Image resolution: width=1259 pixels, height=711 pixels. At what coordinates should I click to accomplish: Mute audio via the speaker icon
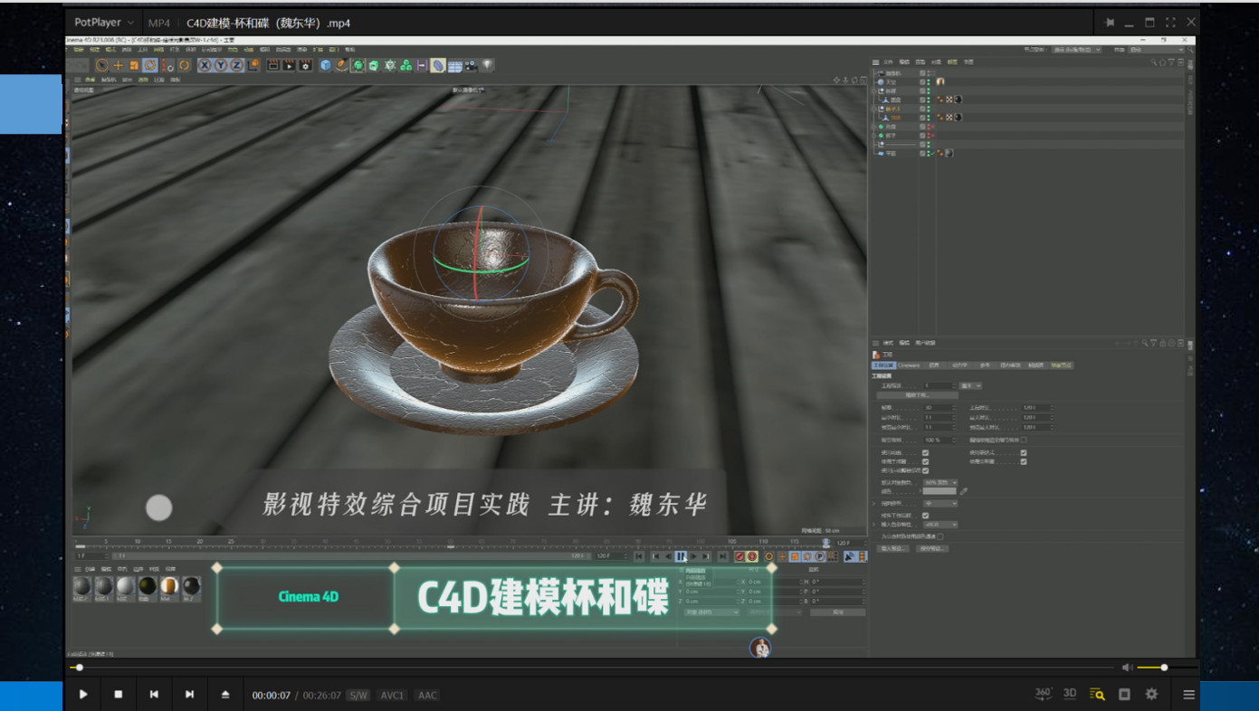click(1127, 668)
